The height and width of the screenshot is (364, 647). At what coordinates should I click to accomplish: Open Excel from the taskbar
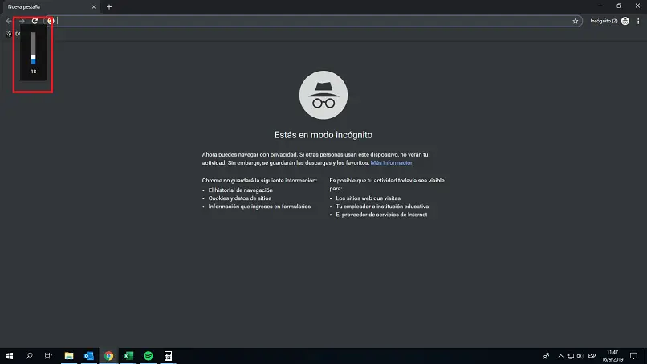[128, 356]
